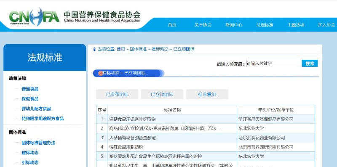Open 建标动态 in the sidebar
The image size is (337, 167).
point(30,153)
